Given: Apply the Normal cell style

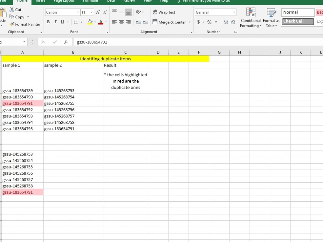Looking at the screenshot, I should click(298, 12).
